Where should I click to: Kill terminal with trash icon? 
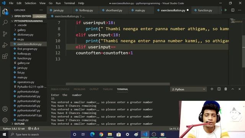tap(225, 89)
